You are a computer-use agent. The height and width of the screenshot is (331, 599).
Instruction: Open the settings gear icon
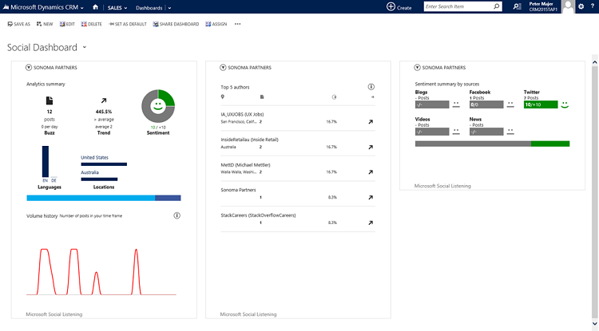581,6
